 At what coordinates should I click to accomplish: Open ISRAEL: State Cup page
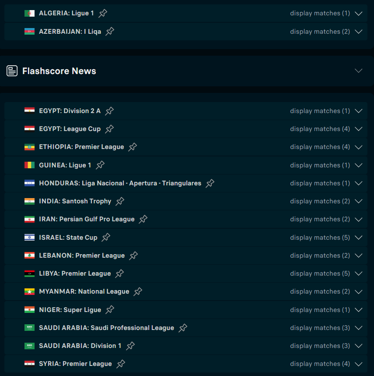coord(68,238)
